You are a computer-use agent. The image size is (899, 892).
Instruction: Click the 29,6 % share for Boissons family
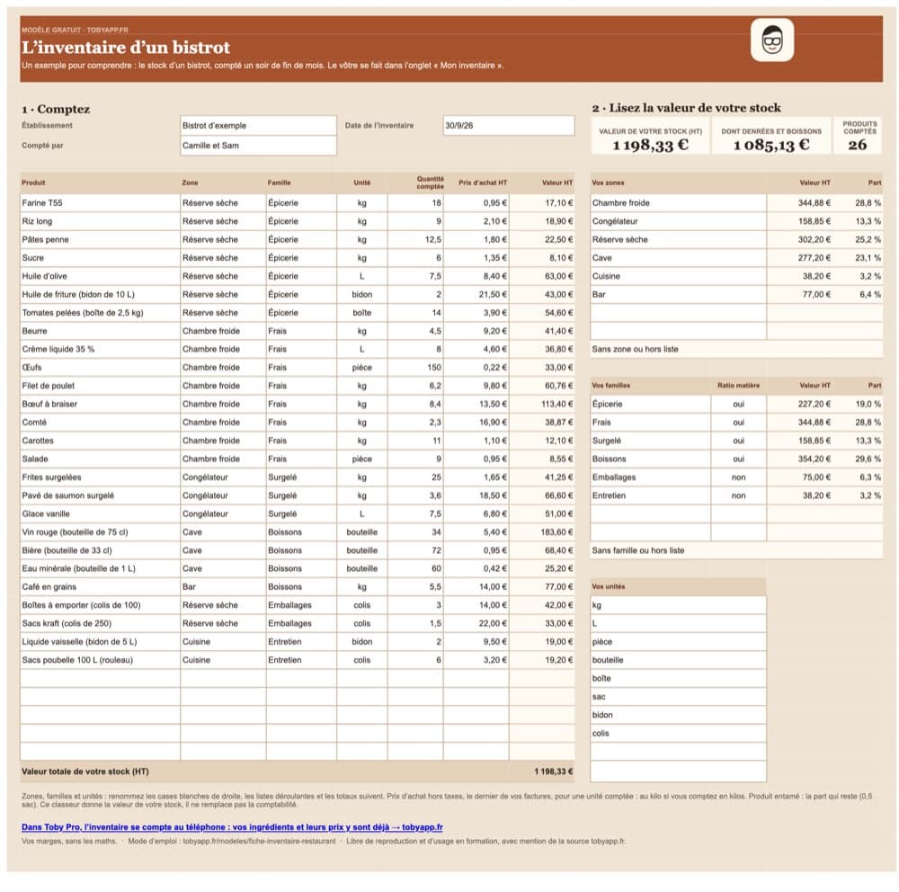pos(859,459)
